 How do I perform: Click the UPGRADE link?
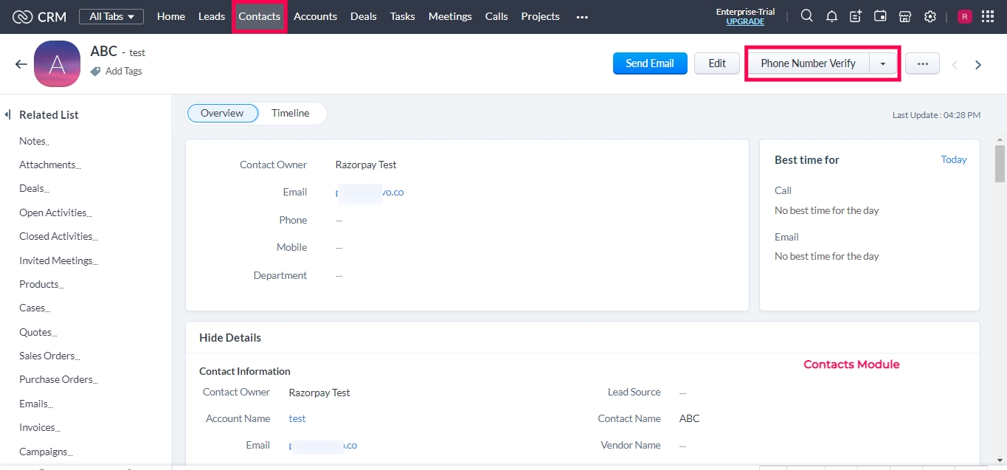click(x=745, y=22)
